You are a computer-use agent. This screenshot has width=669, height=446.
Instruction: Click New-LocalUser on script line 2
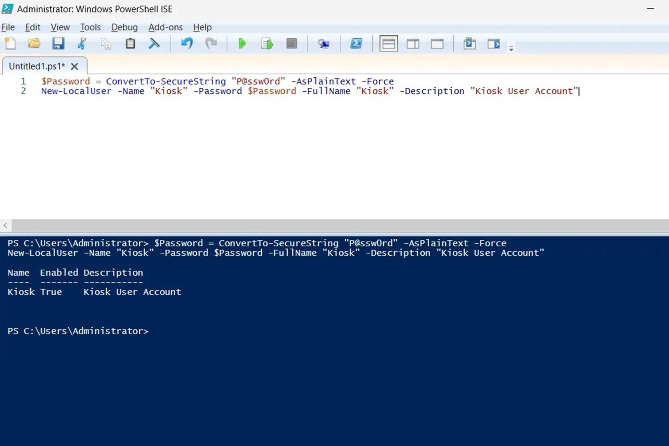click(x=76, y=91)
